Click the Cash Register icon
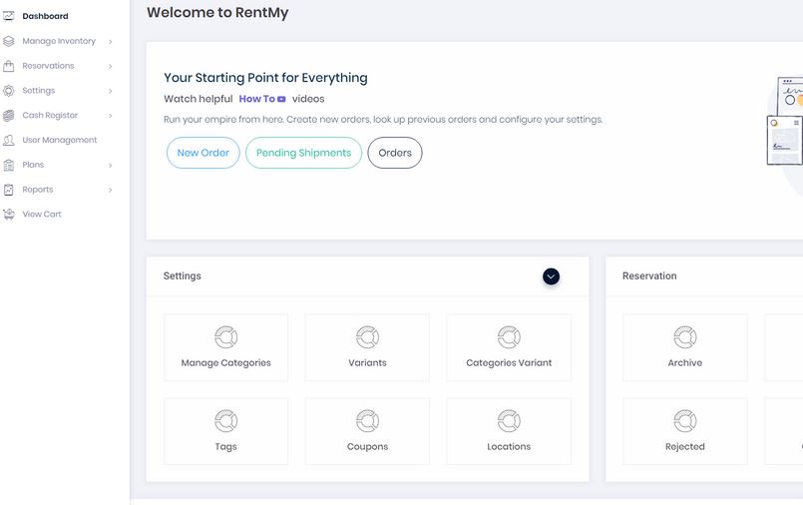 point(9,115)
